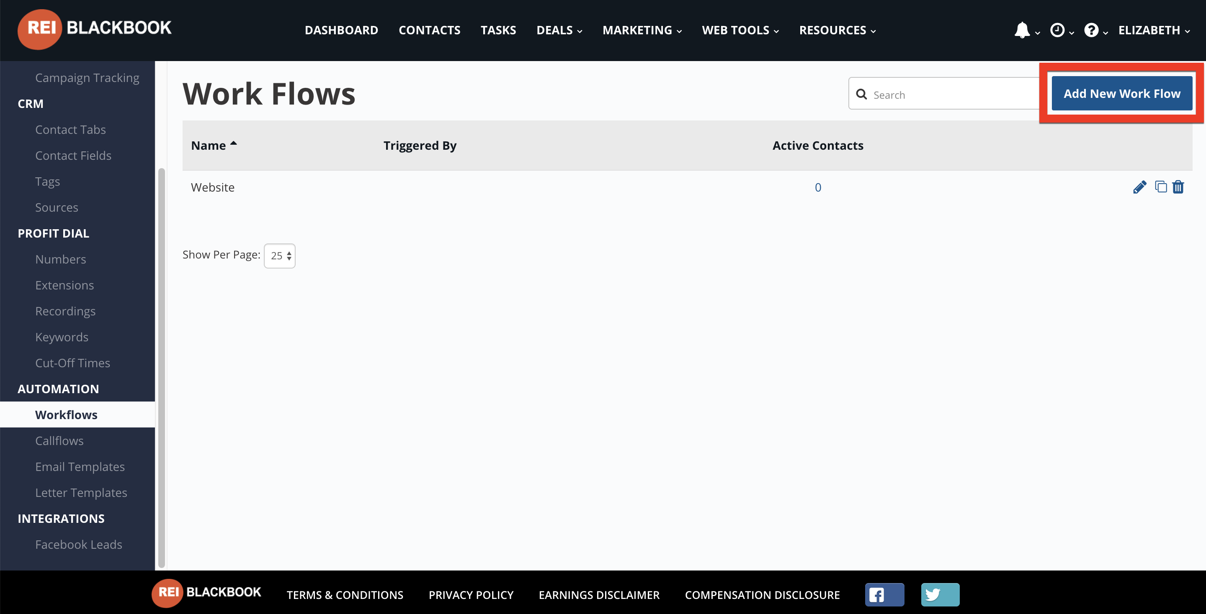The width and height of the screenshot is (1206, 614).
Task: Open Contact Fields in sidebar
Action: (x=73, y=156)
